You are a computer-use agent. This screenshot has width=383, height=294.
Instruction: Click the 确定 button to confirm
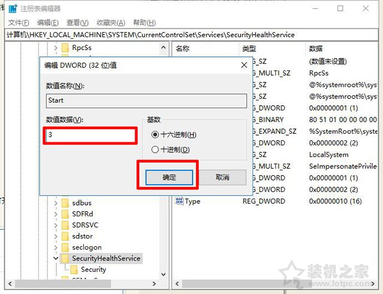(169, 177)
